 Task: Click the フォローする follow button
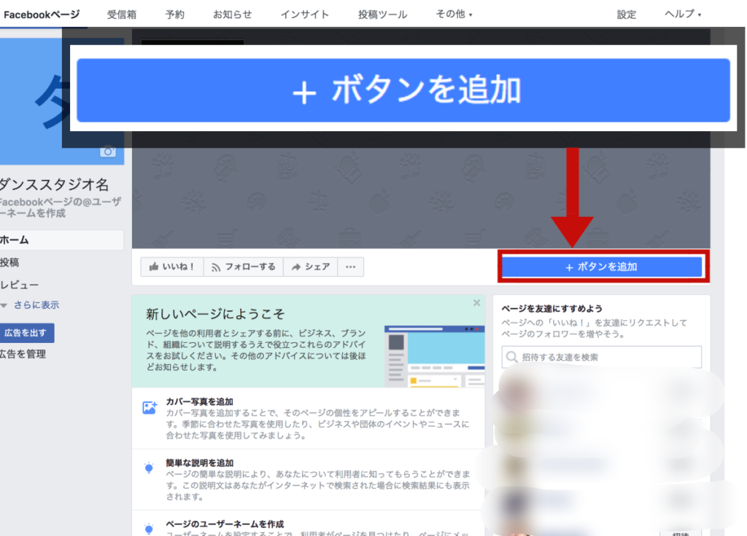244,267
